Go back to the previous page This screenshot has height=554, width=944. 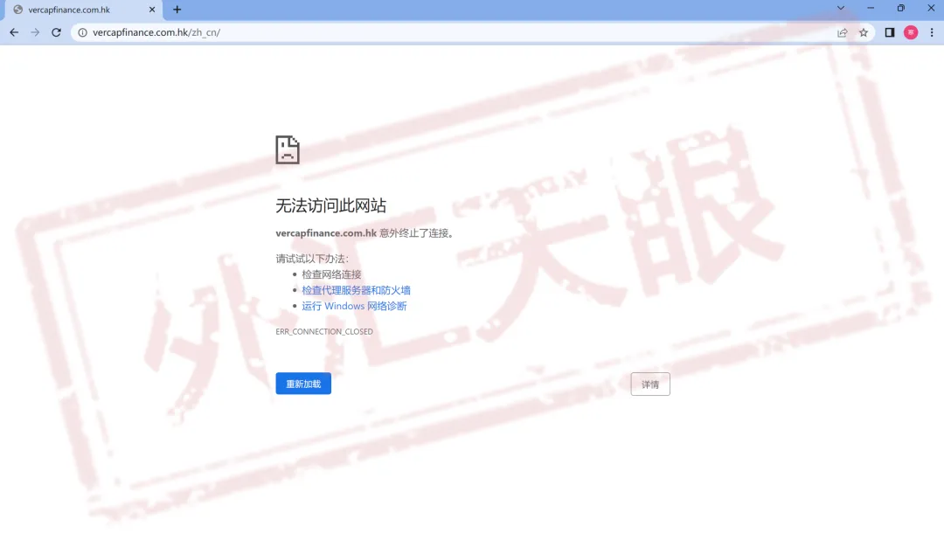(x=14, y=32)
